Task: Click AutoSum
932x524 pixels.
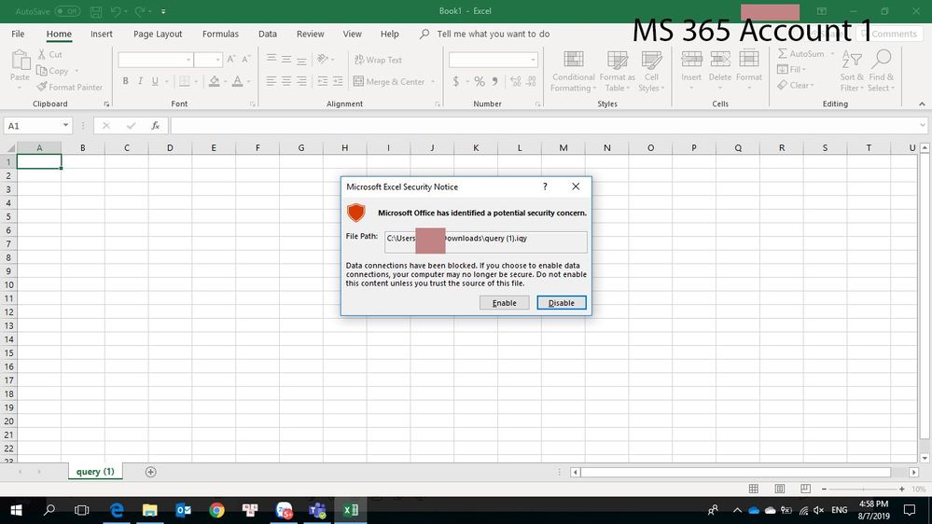Action: [800, 54]
